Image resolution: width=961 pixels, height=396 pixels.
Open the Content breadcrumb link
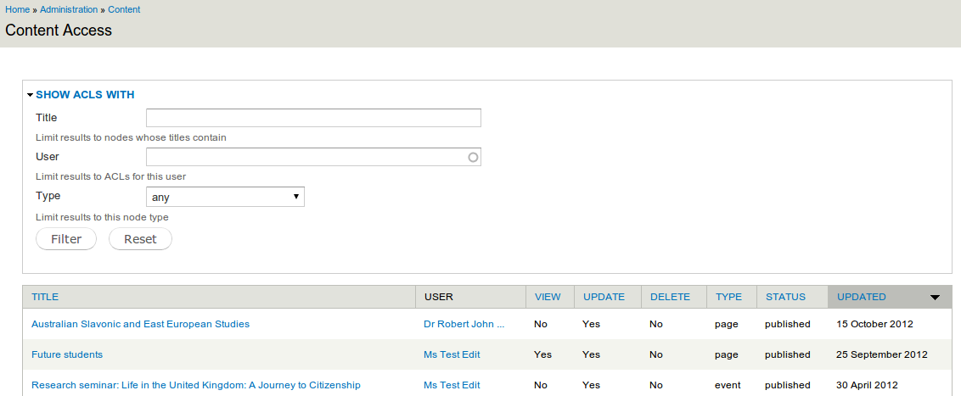pos(124,10)
